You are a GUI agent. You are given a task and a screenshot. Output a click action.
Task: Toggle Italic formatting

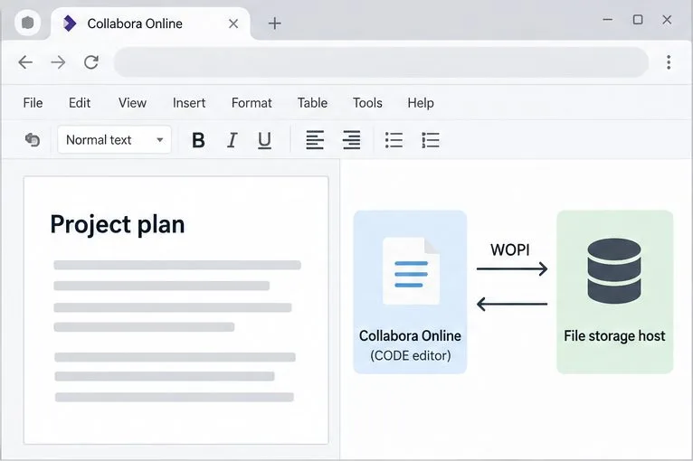pos(232,140)
